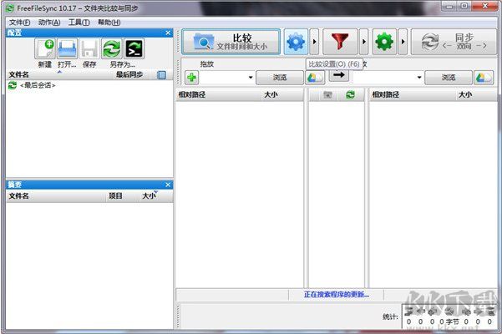Click the right folder path input field
Screen dimensions: 502x334
click(384, 78)
